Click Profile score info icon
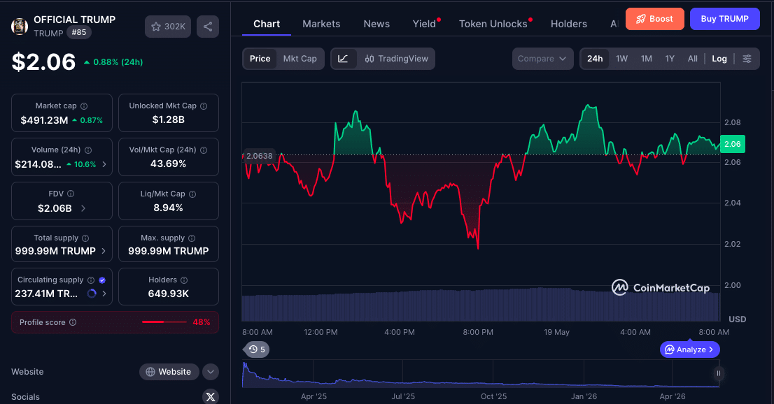This screenshot has width=774, height=404. click(x=73, y=322)
